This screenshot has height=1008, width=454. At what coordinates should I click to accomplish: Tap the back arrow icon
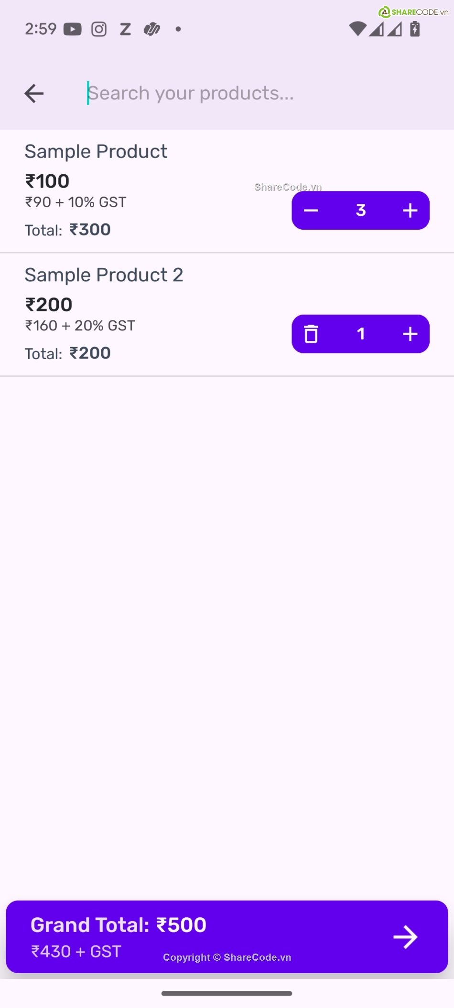point(34,93)
